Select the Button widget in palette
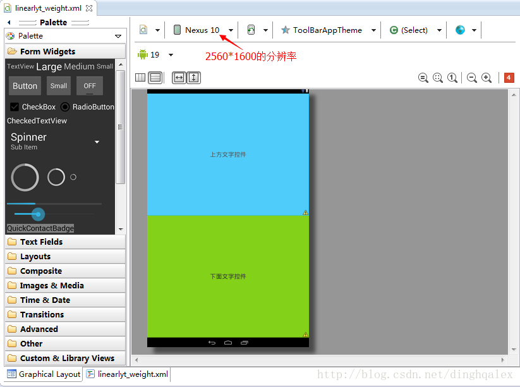The width and height of the screenshot is (520, 387). [25, 85]
